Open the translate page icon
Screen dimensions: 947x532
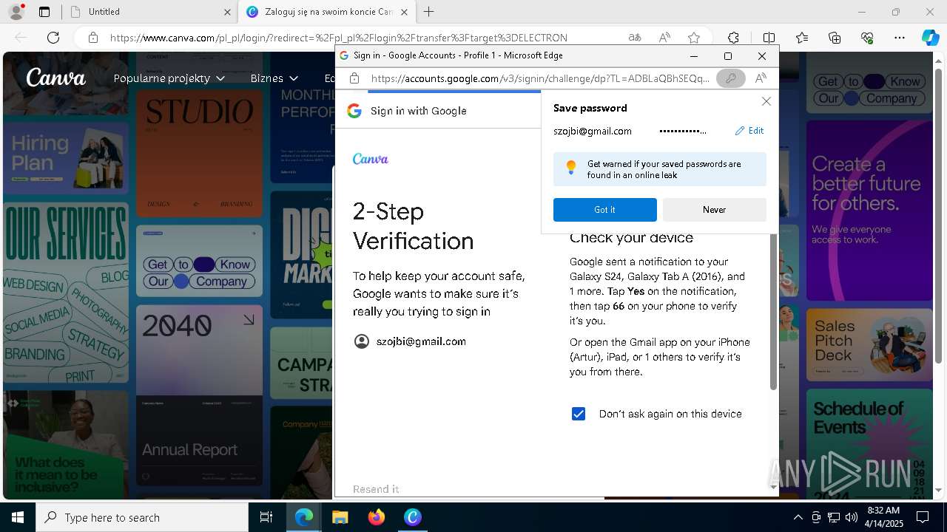[x=635, y=38]
